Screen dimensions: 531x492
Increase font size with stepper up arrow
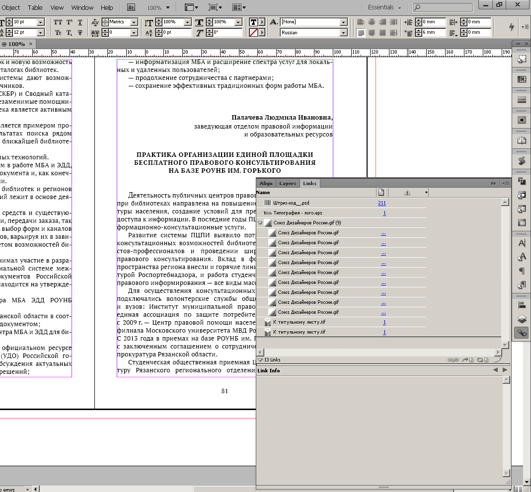pyautogui.click(x=9, y=20)
